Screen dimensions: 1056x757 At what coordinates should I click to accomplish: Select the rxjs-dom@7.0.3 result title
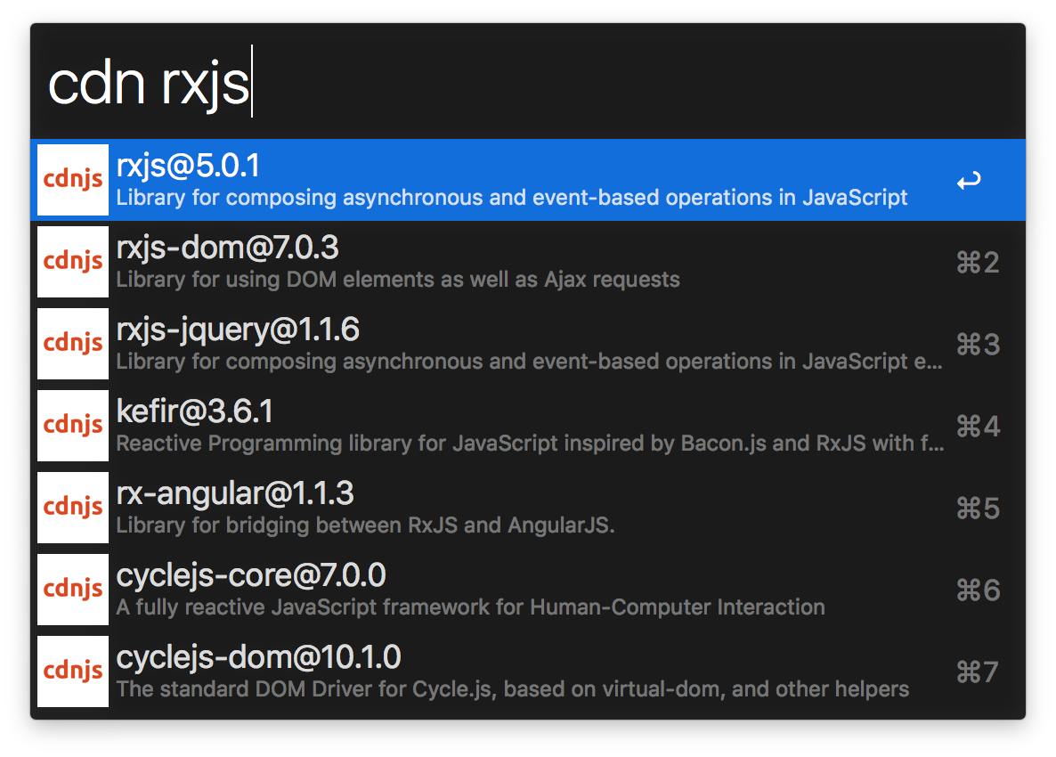[x=228, y=248]
